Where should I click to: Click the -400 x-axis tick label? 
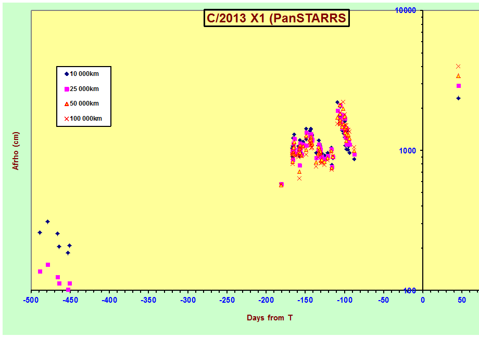point(109,300)
